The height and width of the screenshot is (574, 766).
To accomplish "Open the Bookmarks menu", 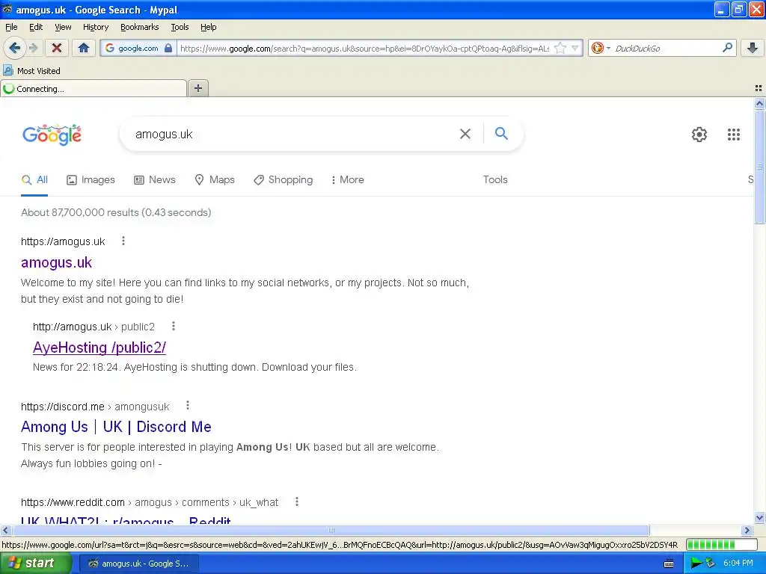I will click(x=140, y=27).
